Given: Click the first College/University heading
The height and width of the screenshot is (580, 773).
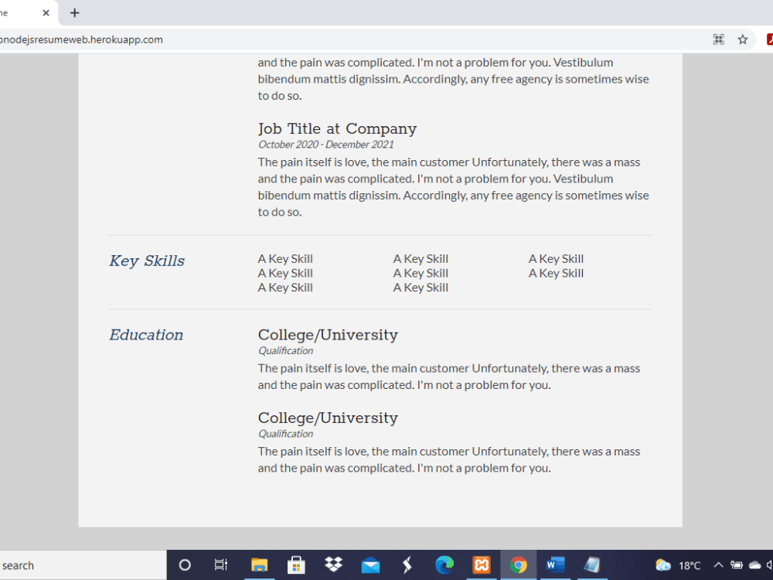Looking at the screenshot, I should point(328,335).
